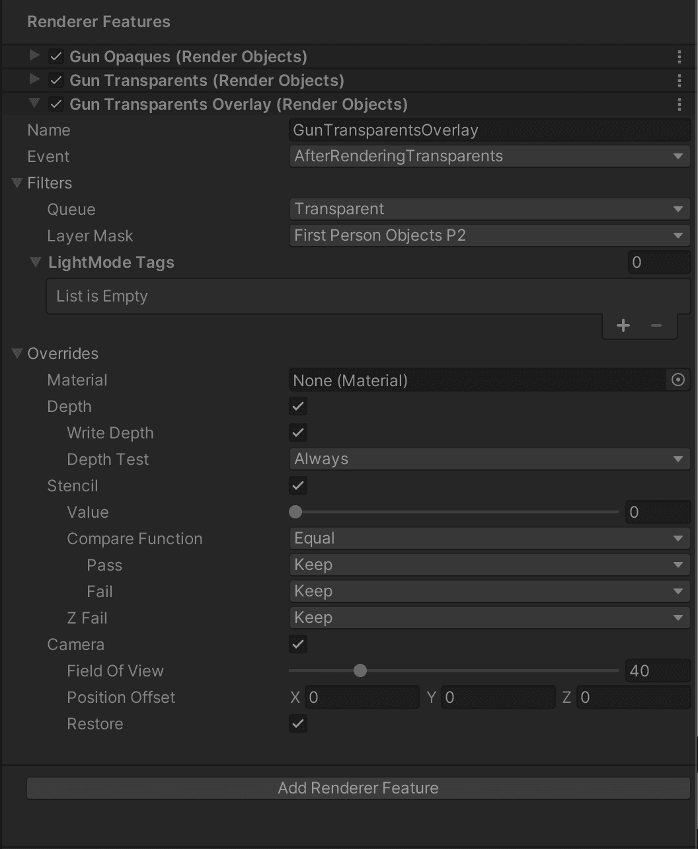Add a LightMode Tag with plus icon
The width and height of the screenshot is (698, 849).
[623, 325]
